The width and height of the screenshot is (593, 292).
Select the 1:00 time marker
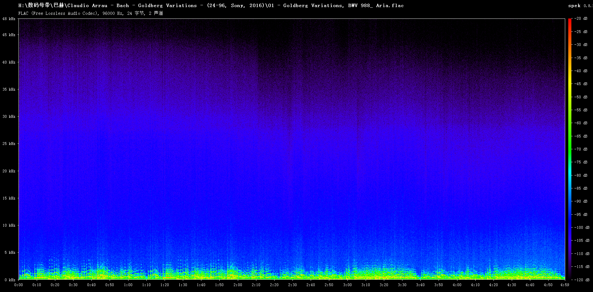point(128,285)
